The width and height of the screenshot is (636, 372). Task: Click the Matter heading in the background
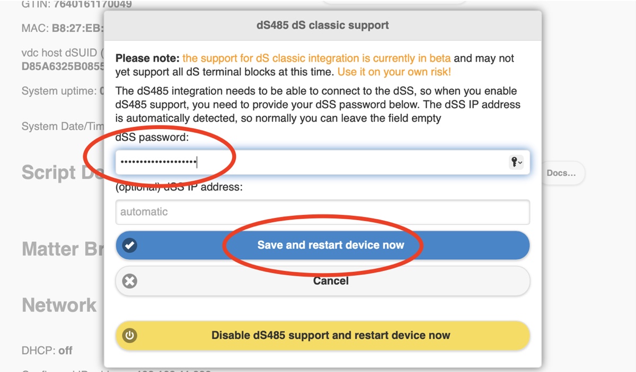(x=58, y=249)
